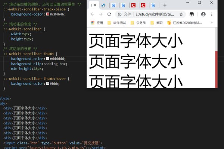Open the 软件测试 bookmark folder
224x149 pixels.
coord(117,23)
